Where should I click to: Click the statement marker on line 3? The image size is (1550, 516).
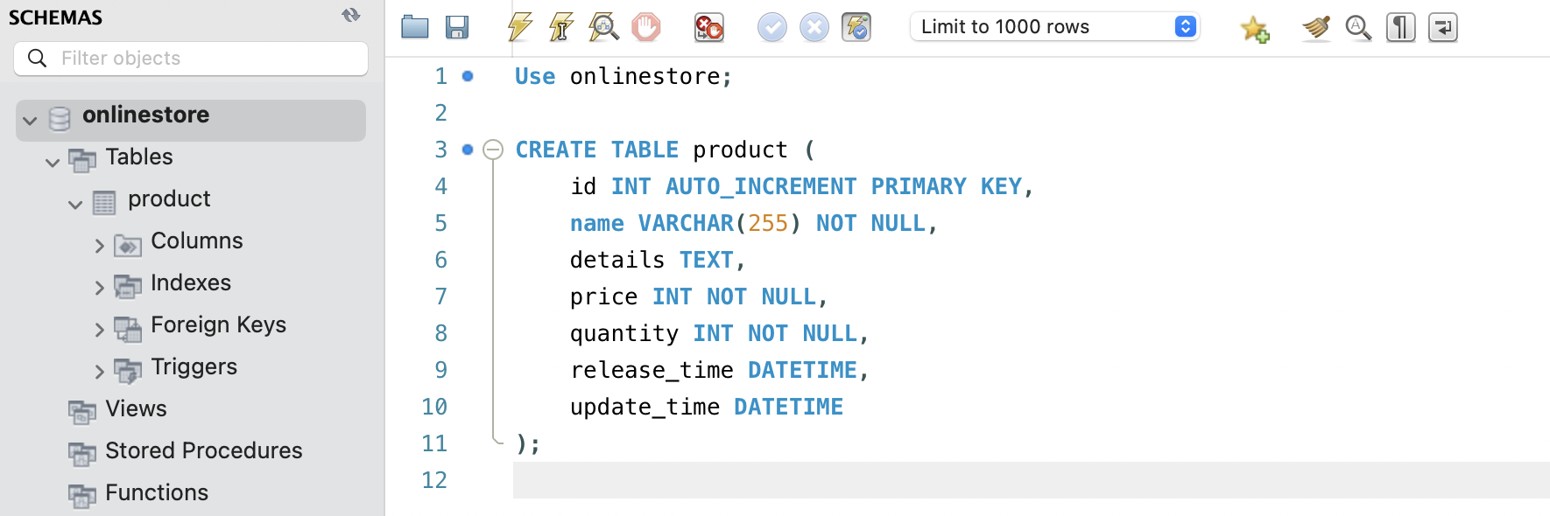click(468, 150)
